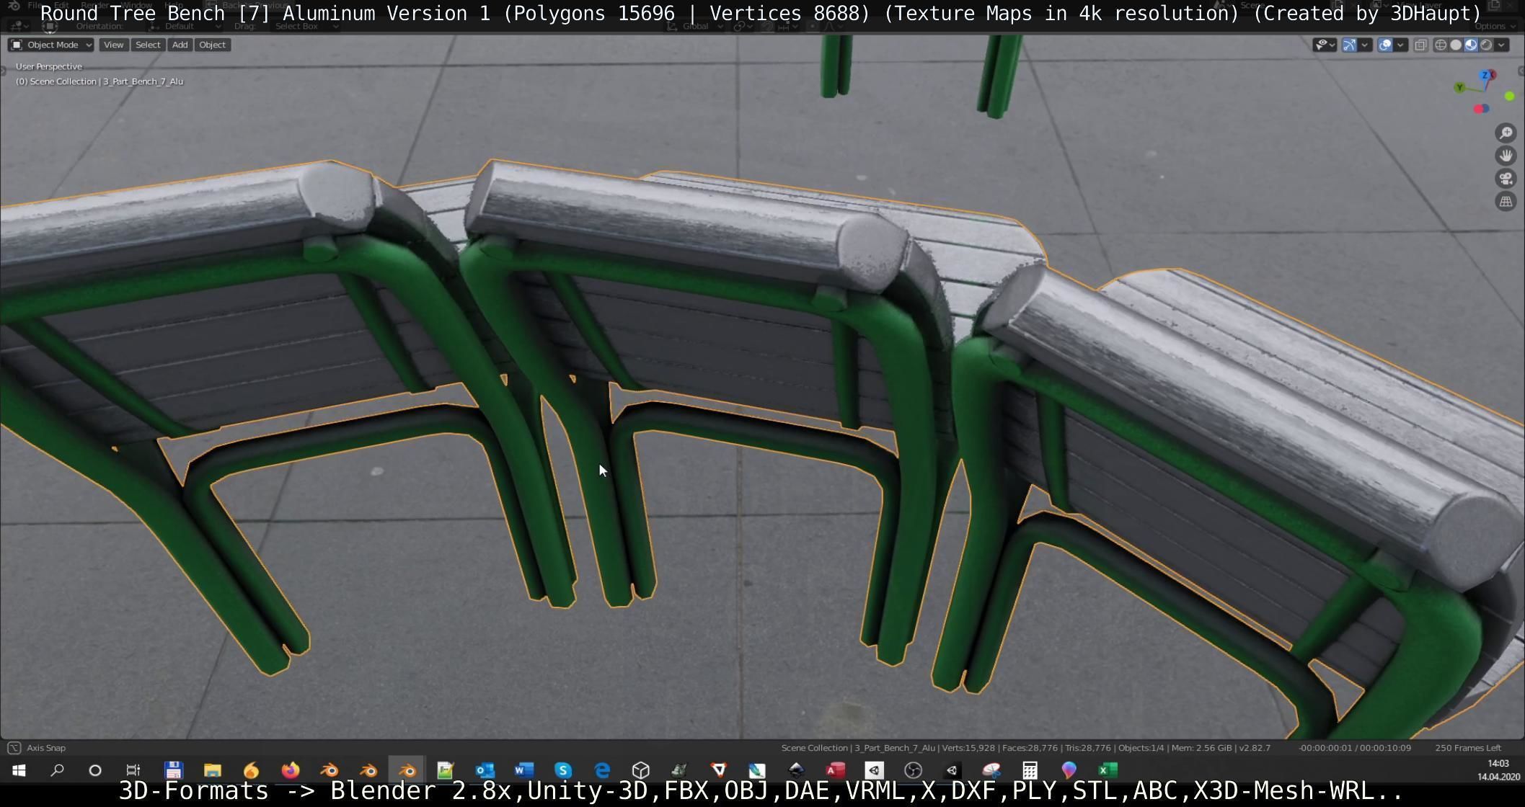Select rendered viewport shading sphere
Screen dimensions: 1525x807
pos(1486,45)
